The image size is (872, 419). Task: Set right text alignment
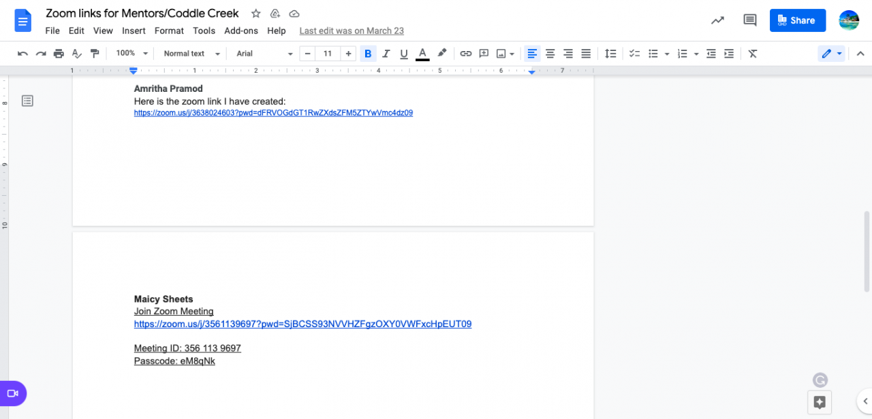coord(567,54)
